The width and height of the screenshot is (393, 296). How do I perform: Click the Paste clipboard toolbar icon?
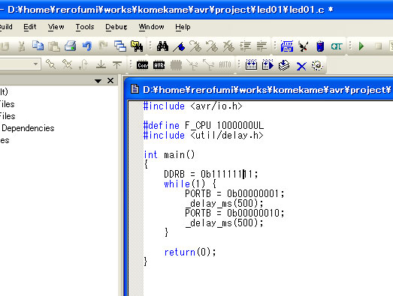(x=54, y=46)
